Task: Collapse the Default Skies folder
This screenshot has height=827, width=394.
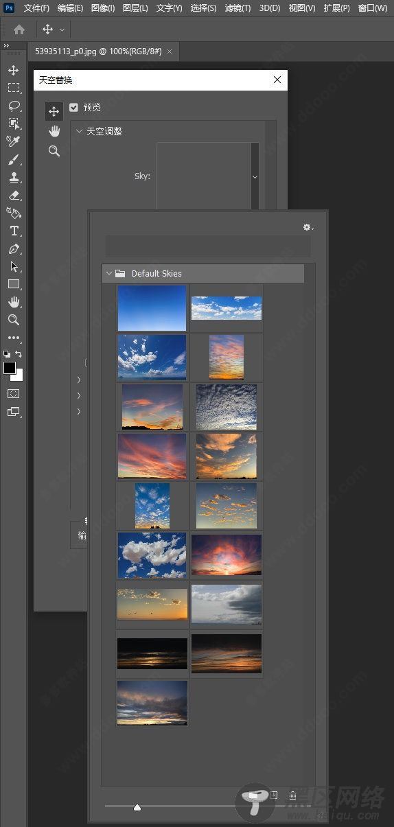Action: [108, 273]
